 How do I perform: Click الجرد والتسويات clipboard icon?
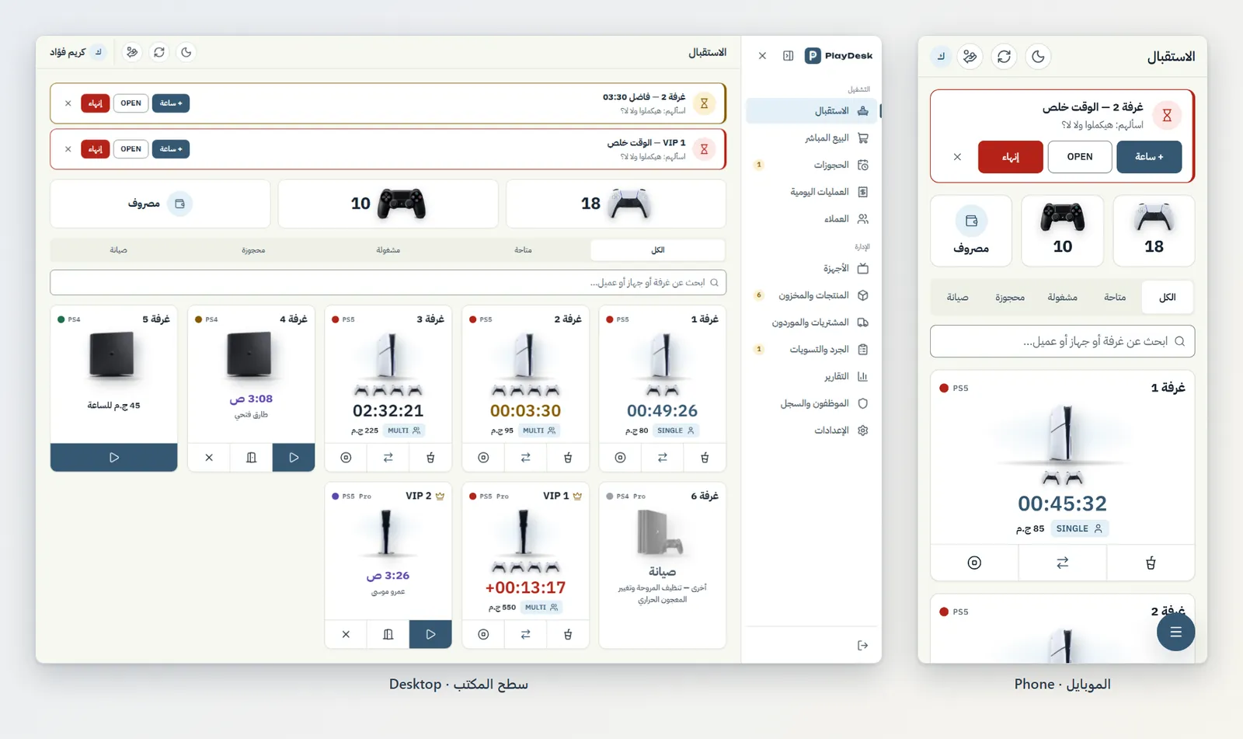coord(862,350)
